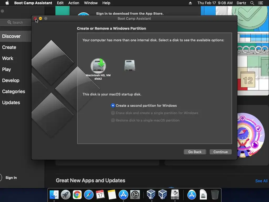
Task: Open Spotlight search magnifier in menu bar
Action: [x=252, y=3]
